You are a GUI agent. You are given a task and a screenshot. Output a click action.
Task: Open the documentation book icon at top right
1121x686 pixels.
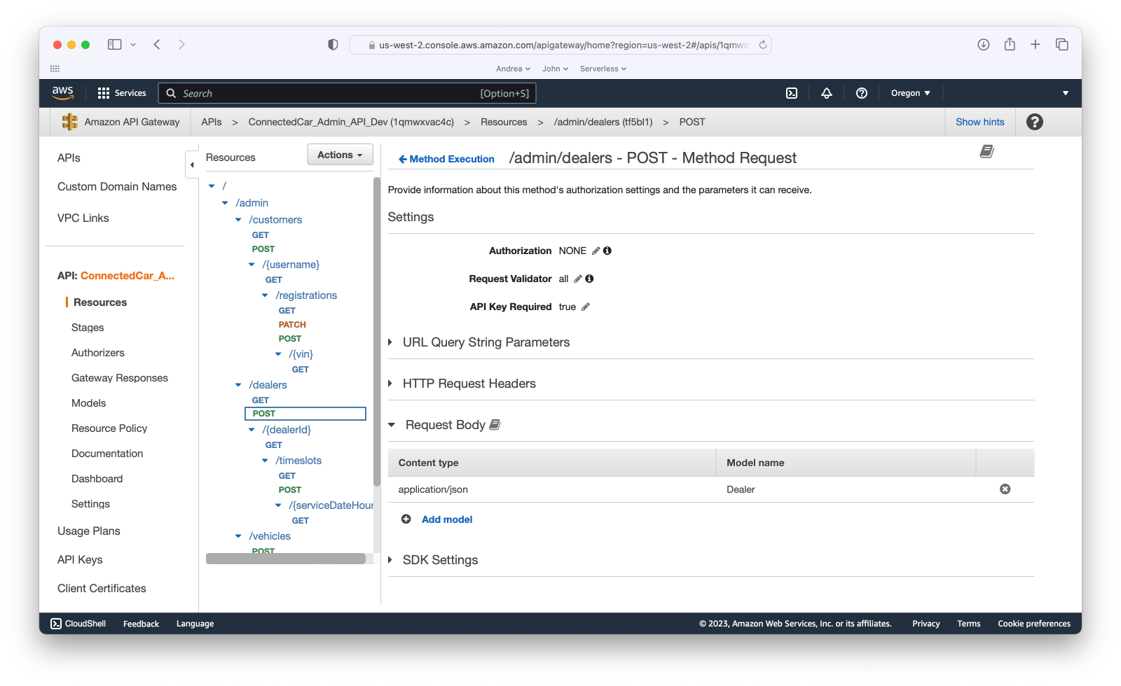987,151
